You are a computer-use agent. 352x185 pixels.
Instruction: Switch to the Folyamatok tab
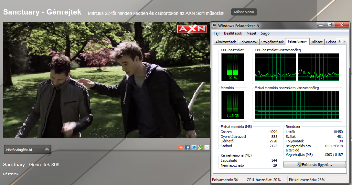pos(249,42)
